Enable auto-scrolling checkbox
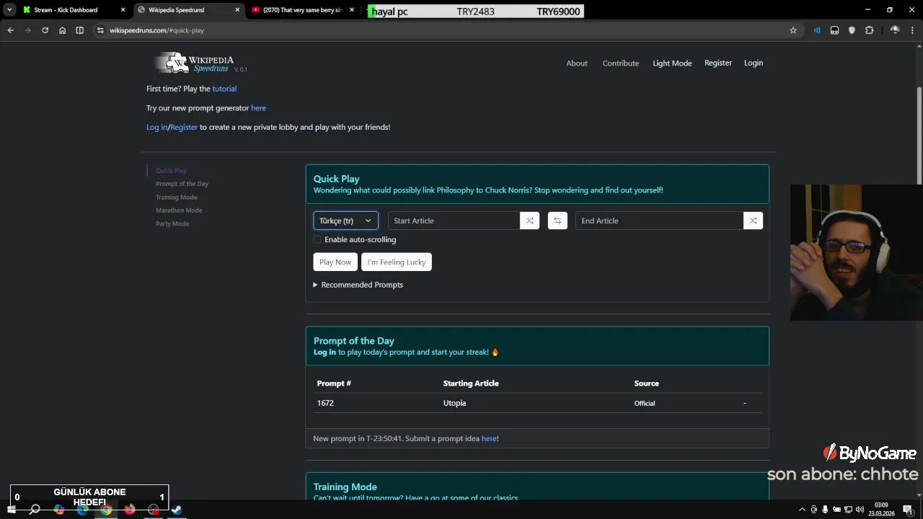Viewport: 923px width, 519px height. tap(317, 239)
